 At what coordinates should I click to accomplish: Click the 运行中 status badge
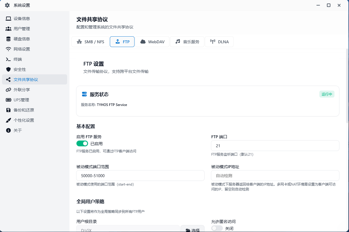click(327, 94)
